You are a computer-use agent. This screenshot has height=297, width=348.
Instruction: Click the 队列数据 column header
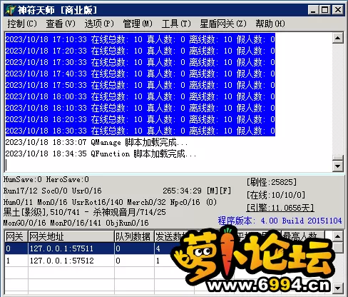coord(134,236)
